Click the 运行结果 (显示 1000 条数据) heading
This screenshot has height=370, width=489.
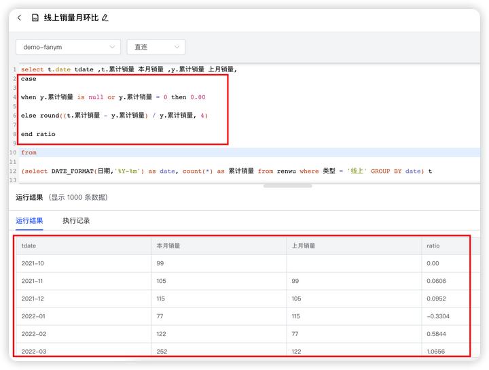[x=62, y=197]
